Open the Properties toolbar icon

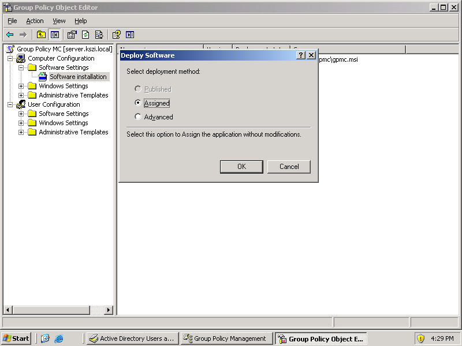72,35
